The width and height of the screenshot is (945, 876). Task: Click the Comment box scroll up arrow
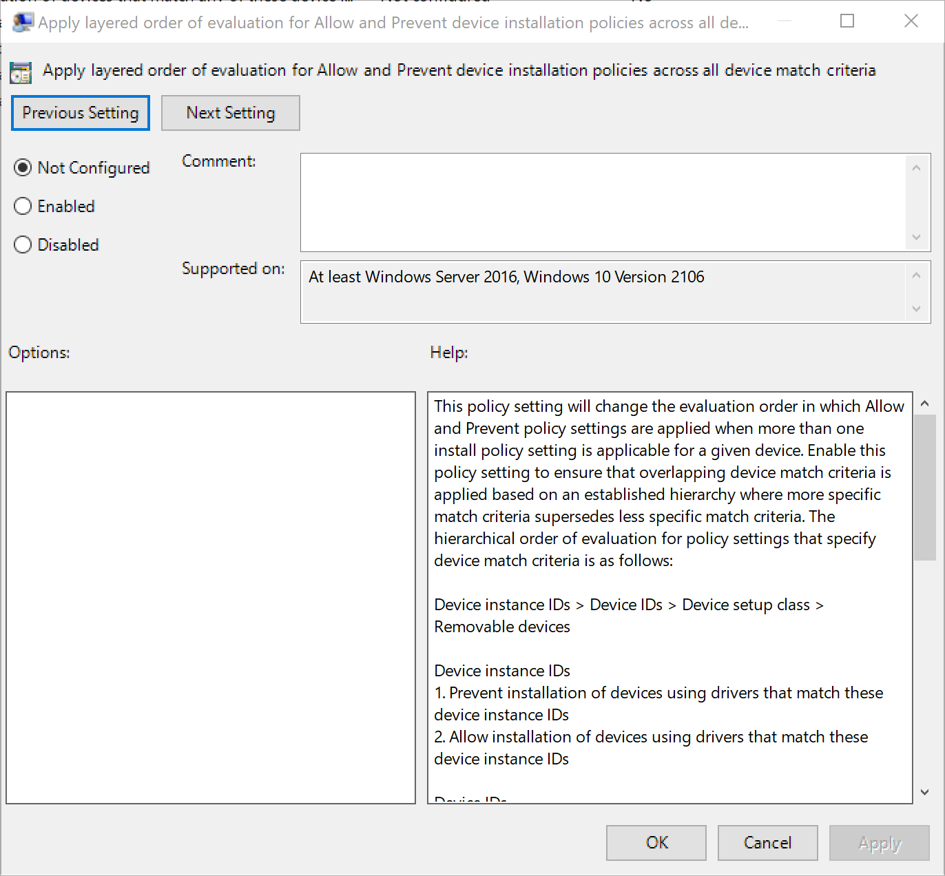pos(916,168)
